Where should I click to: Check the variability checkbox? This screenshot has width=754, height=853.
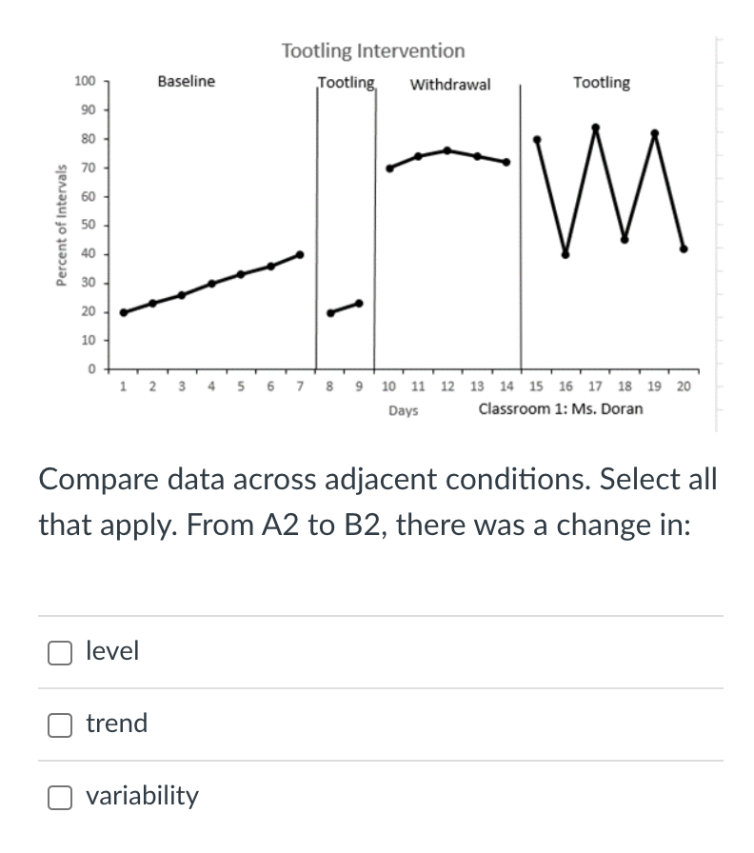click(x=60, y=798)
